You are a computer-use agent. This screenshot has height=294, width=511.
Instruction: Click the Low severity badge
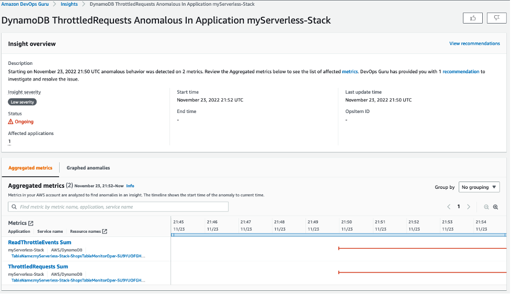tap(22, 102)
